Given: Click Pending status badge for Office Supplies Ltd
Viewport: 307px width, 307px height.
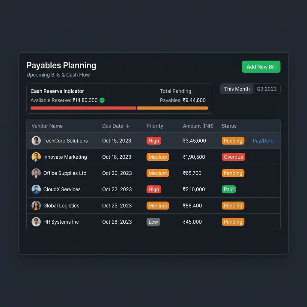Looking at the screenshot, I should coord(233,173).
